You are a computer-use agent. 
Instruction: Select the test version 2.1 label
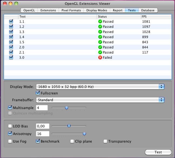[x=22, y=52]
